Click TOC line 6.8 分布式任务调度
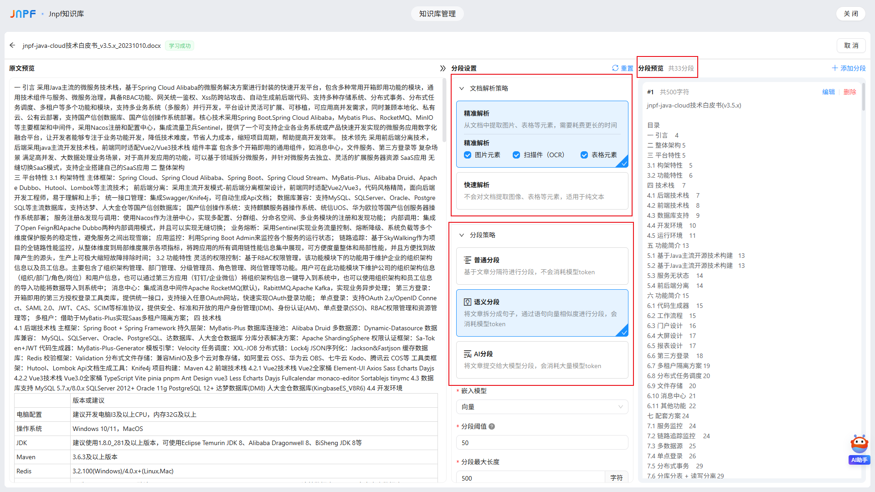This screenshot has height=492, width=875. click(679, 376)
